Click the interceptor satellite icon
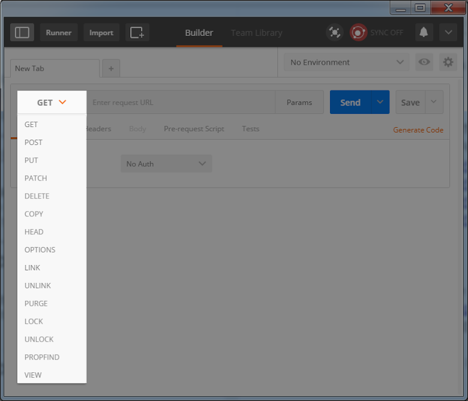Viewport: 468px width, 401px height. [335, 32]
